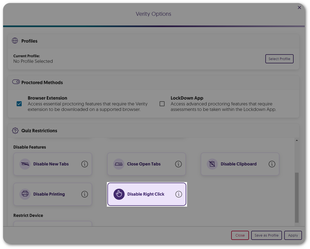The height and width of the screenshot is (249, 310).
Task: Uncheck the Browser Extension checkbox
Action: click(x=19, y=104)
